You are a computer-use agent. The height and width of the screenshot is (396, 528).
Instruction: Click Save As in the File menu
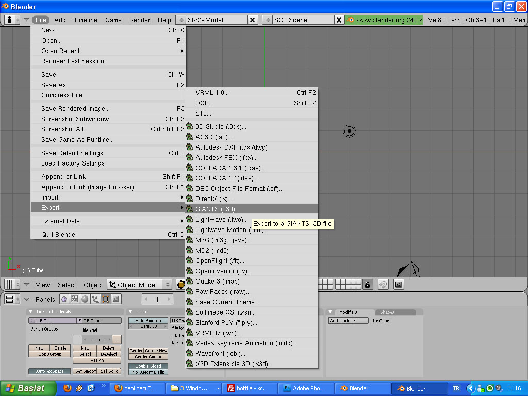(56, 85)
